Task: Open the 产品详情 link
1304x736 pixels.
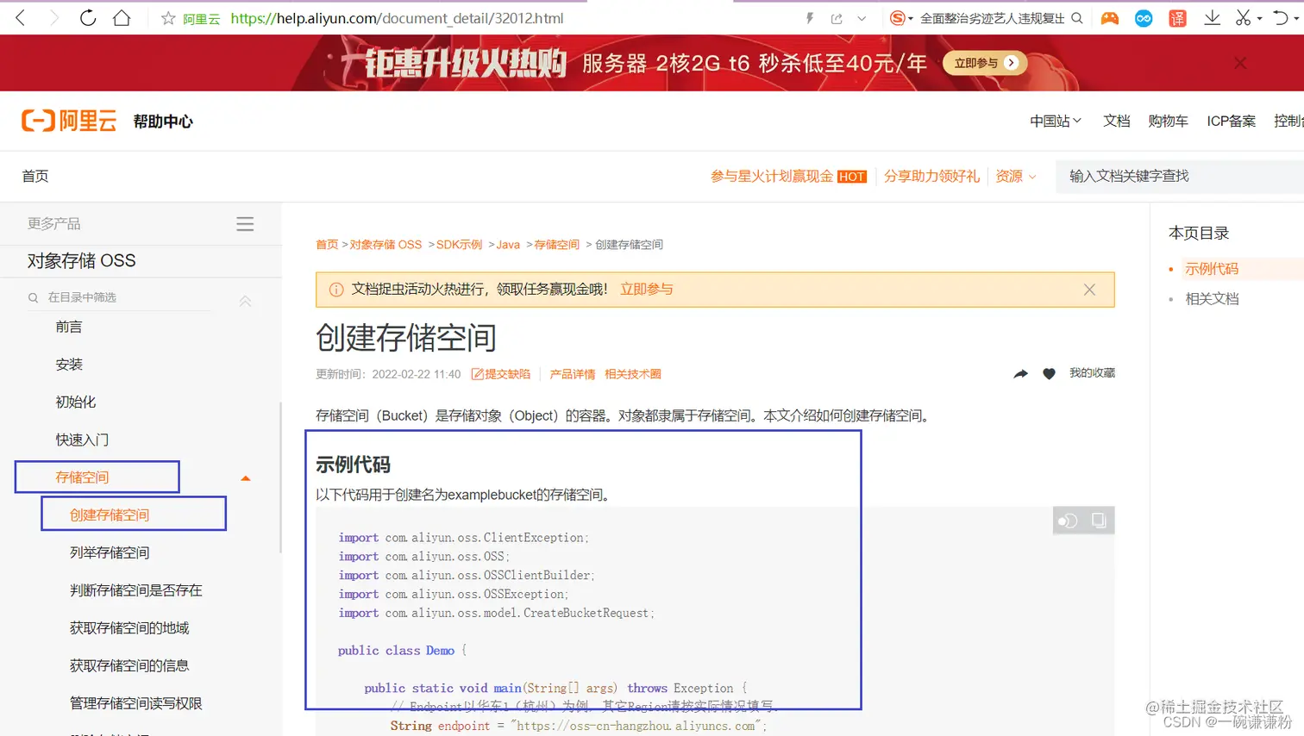Action: click(573, 374)
